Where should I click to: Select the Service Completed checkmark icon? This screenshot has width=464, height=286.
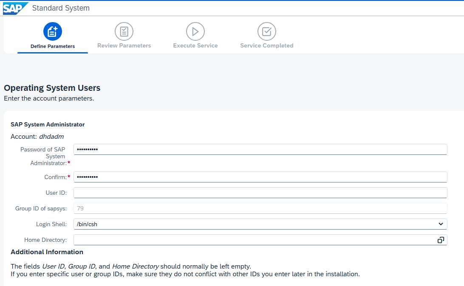[x=266, y=31]
